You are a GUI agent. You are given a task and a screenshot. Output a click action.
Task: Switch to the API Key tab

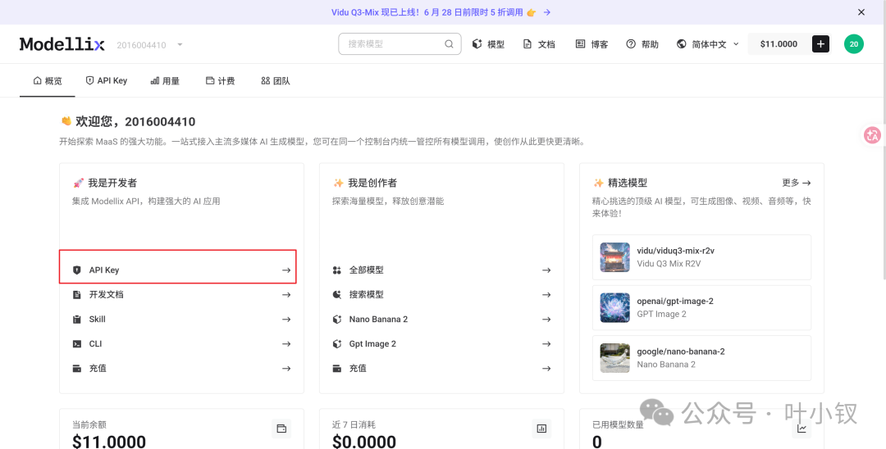click(106, 80)
